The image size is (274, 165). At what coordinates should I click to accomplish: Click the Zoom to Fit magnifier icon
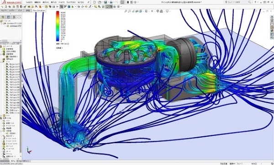[x=126, y=11]
